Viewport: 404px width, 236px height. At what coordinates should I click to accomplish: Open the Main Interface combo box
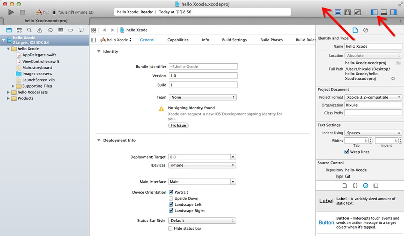[x=202, y=182]
